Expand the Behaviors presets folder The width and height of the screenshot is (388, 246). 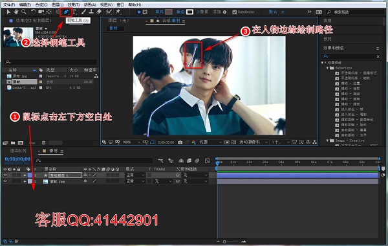[x=328, y=67]
